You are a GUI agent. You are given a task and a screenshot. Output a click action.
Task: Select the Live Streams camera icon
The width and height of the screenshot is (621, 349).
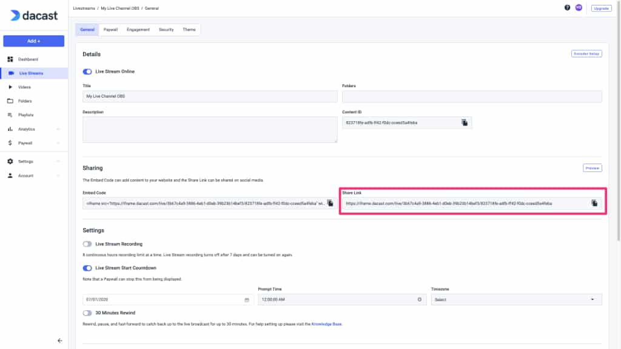[11, 73]
